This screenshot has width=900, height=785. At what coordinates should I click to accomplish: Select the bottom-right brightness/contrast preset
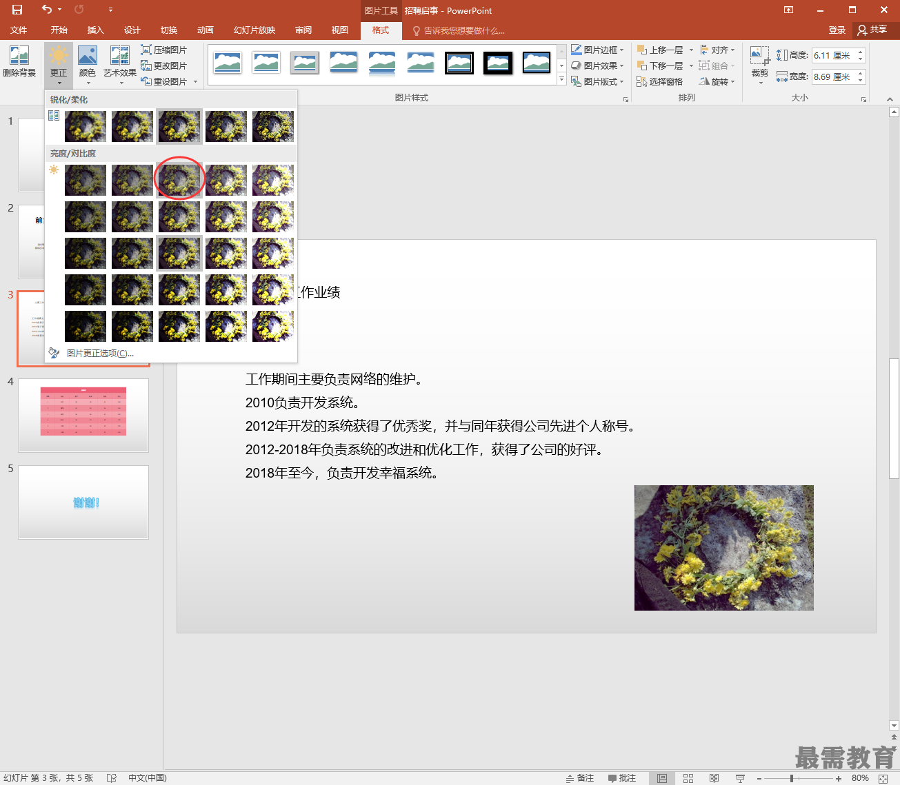[273, 326]
